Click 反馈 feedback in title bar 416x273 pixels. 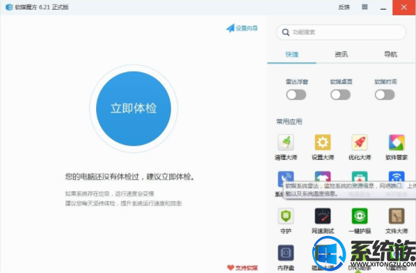tap(344, 7)
